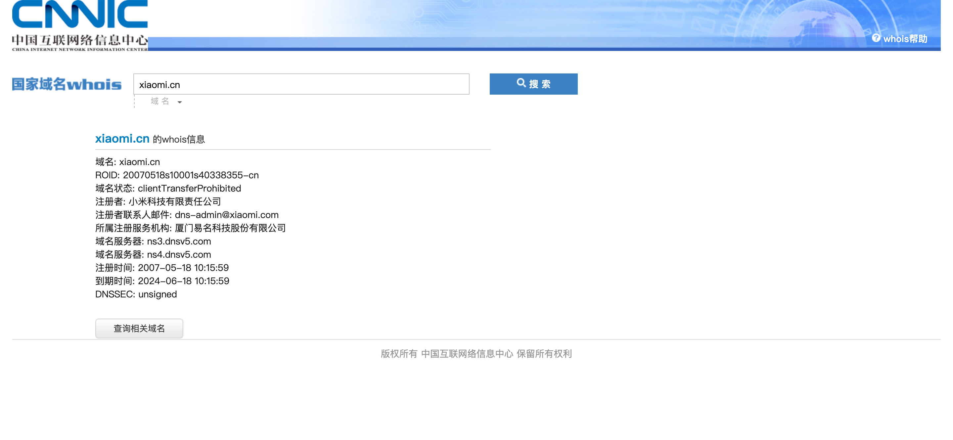Screen dimensions: 953x440
Task: Click the 查询相关域名 button
Action: [x=139, y=328]
